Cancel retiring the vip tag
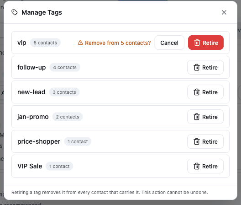The width and height of the screenshot is (241, 205). pos(169,43)
